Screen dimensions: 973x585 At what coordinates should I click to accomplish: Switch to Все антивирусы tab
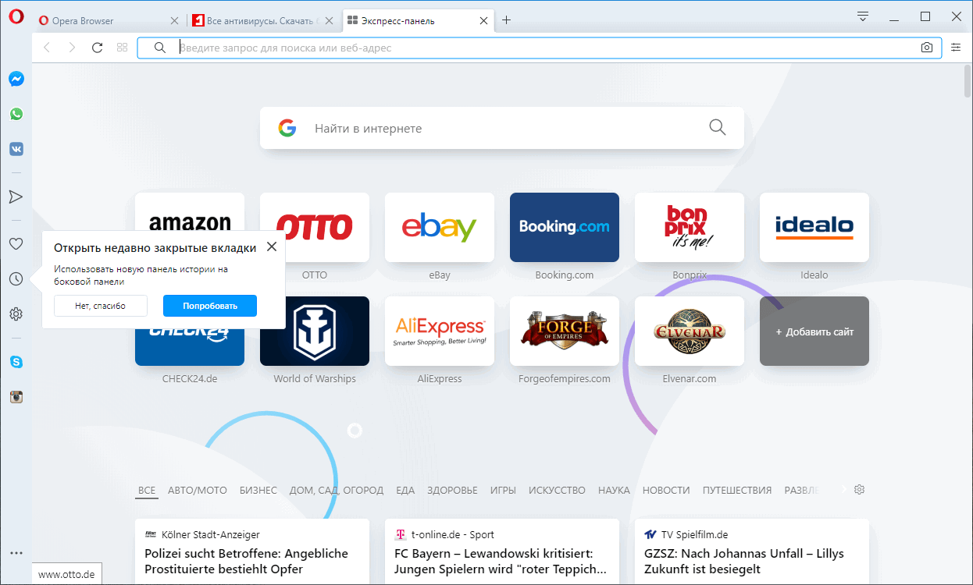tap(264, 21)
